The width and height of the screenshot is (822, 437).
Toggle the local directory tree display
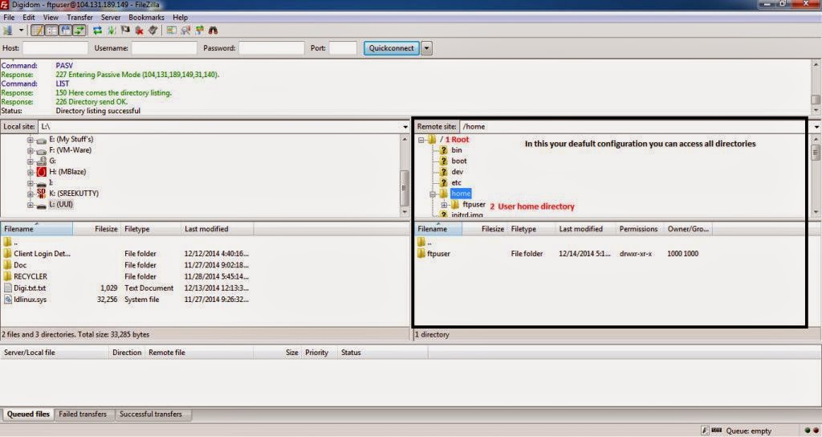(x=51, y=31)
